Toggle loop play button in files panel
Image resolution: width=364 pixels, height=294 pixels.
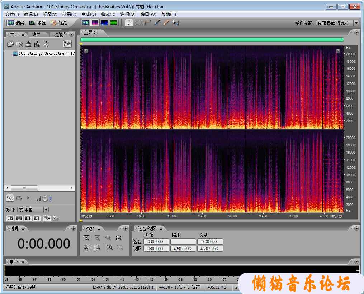(19, 198)
